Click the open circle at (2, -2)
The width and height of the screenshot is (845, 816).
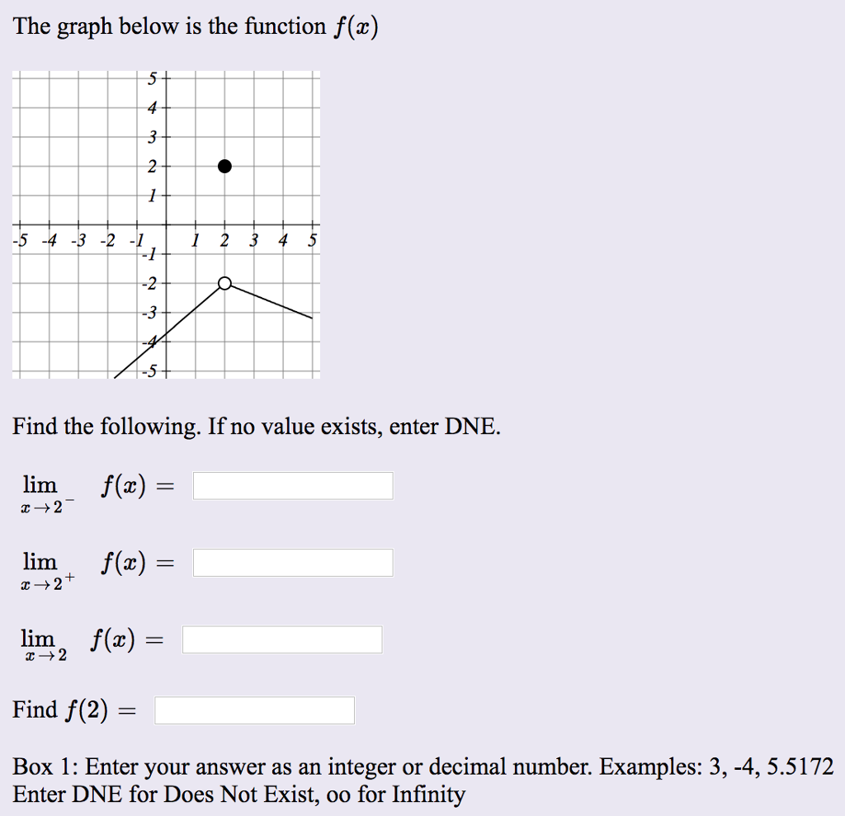click(224, 283)
